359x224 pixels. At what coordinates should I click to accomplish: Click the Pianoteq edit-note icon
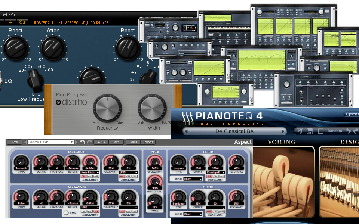click(300, 131)
